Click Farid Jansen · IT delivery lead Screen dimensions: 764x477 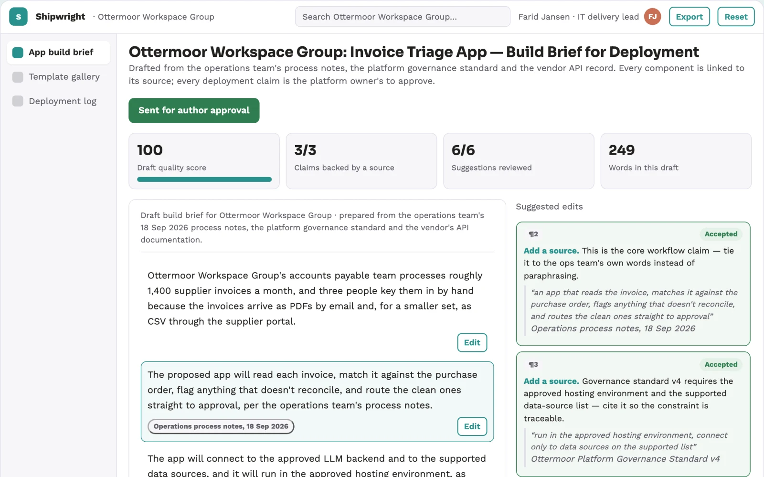click(579, 17)
